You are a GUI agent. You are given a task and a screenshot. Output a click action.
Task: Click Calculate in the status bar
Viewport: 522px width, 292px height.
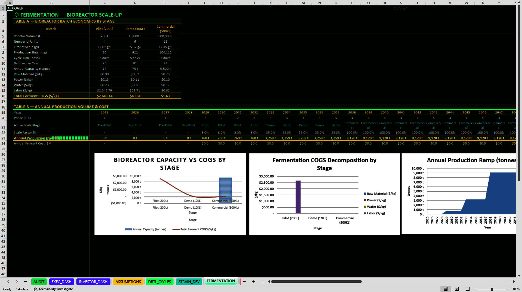point(22,289)
